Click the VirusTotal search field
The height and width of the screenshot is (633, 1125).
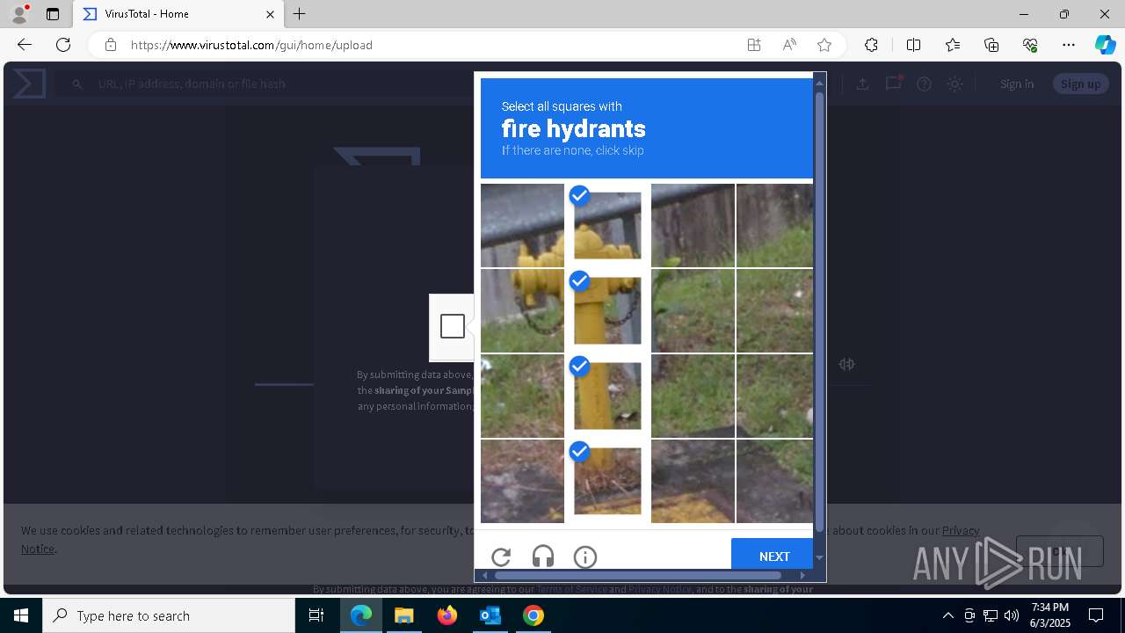point(264,84)
